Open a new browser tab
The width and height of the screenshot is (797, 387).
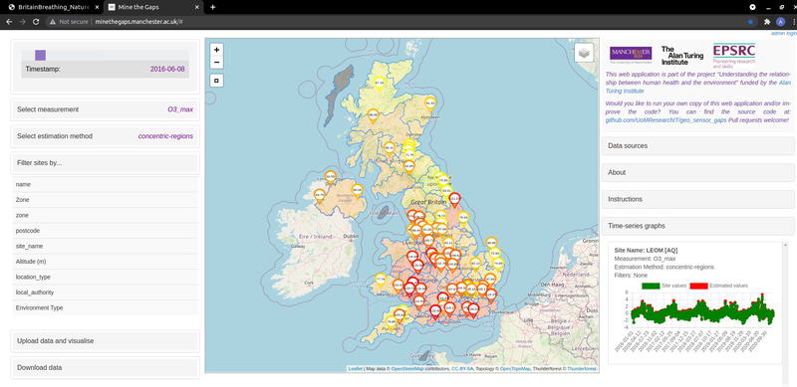coord(212,7)
